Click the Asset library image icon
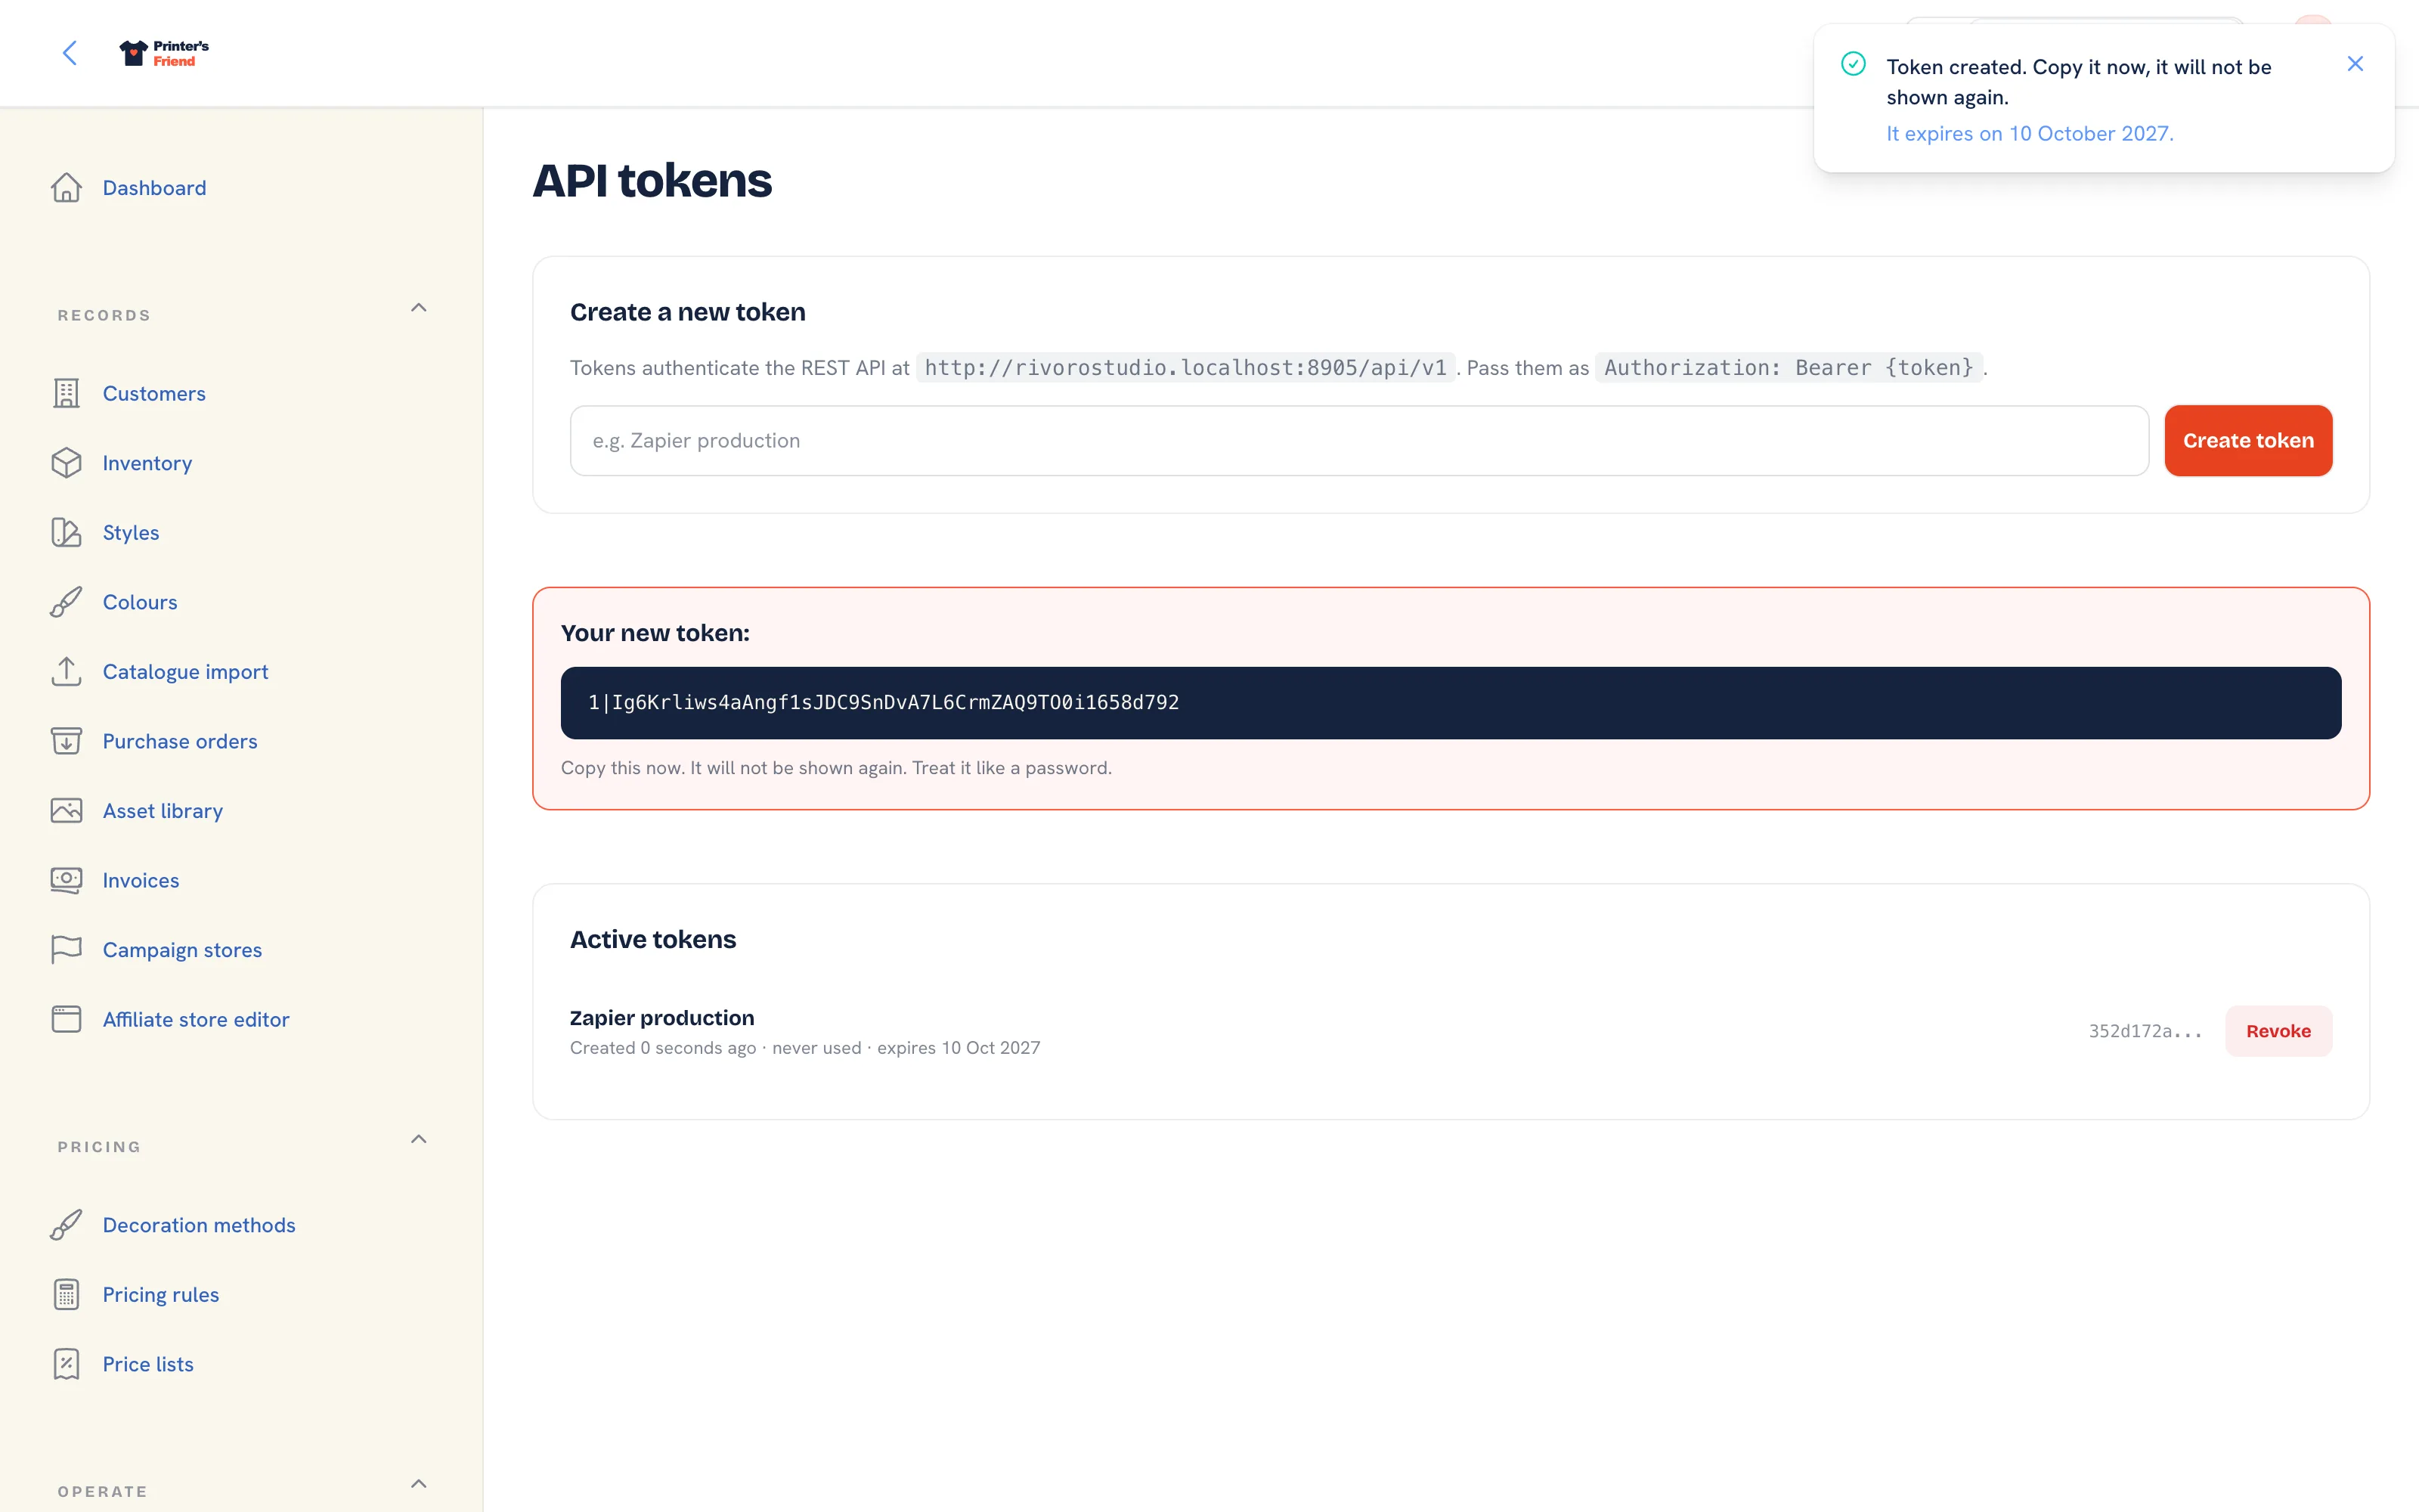2419x1512 pixels. pos(66,810)
